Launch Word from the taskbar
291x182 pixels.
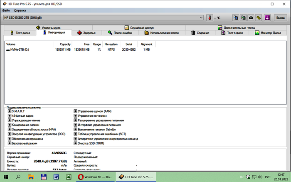56,177
